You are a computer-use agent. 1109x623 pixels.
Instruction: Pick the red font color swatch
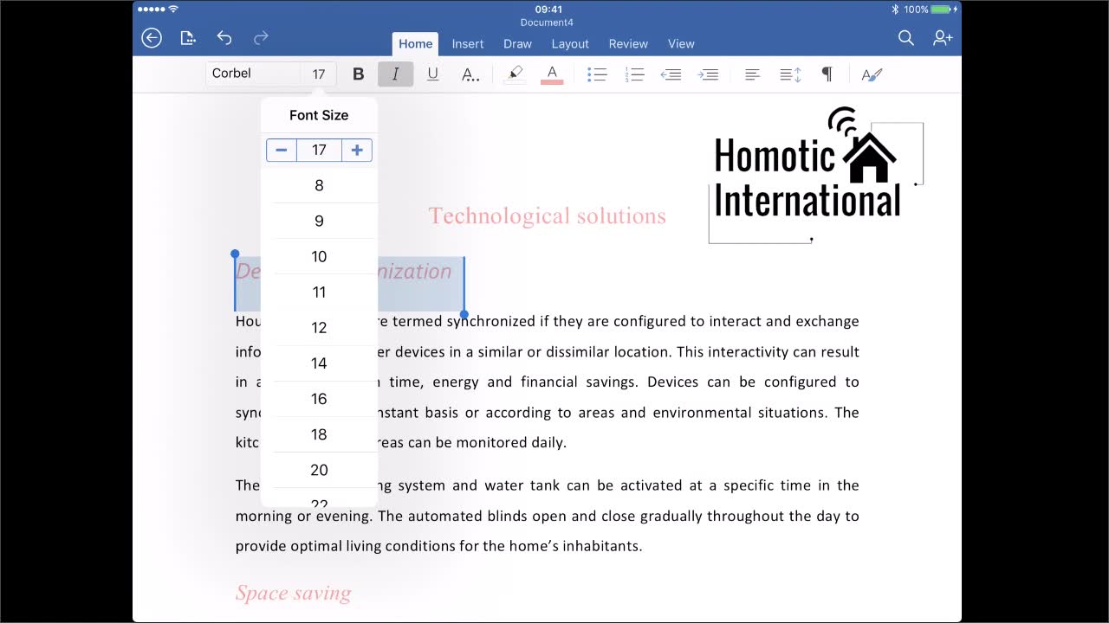(x=552, y=74)
